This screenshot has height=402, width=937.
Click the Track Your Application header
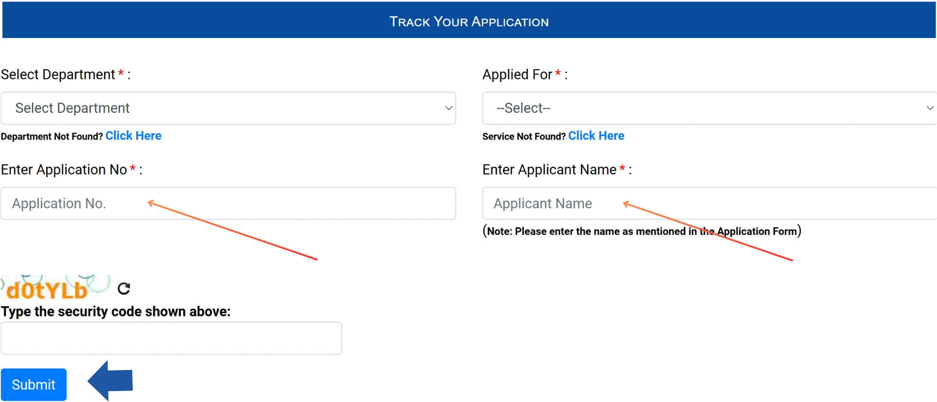click(x=468, y=21)
